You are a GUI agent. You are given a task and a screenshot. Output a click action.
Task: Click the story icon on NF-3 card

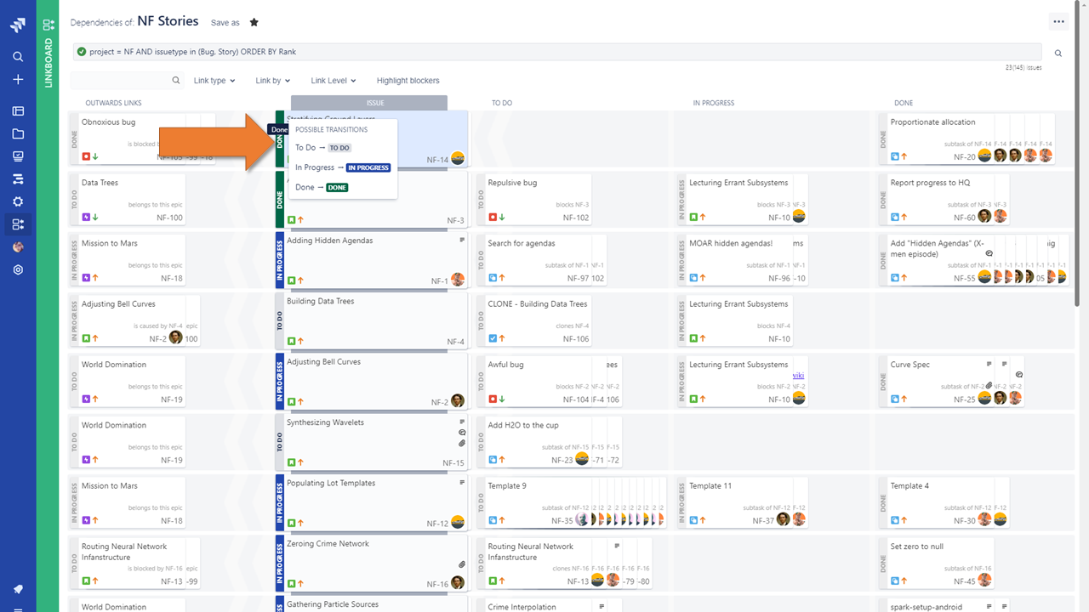[x=291, y=219]
